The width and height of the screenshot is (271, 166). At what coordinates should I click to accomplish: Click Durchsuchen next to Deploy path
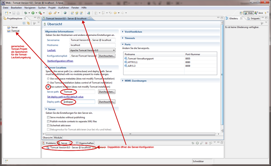point(107,102)
